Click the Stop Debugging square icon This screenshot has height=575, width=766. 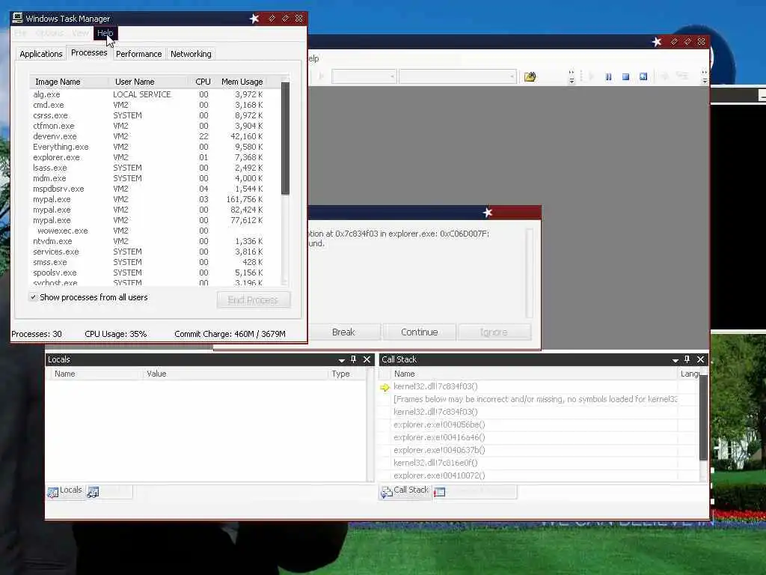pyautogui.click(x=626, y=77)
